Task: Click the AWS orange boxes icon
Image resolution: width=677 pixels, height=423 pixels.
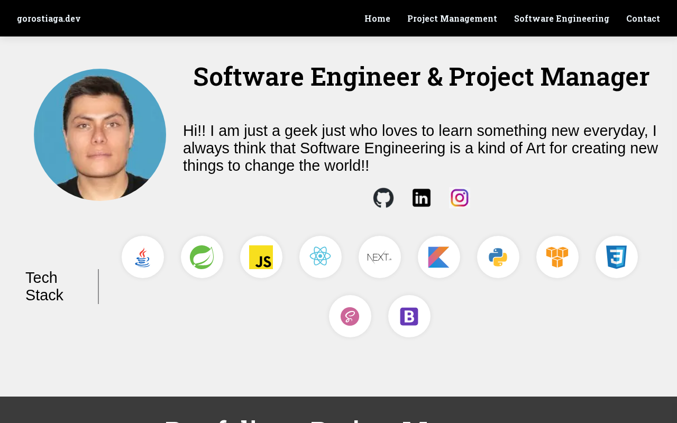Action: [x=557, y=257]
